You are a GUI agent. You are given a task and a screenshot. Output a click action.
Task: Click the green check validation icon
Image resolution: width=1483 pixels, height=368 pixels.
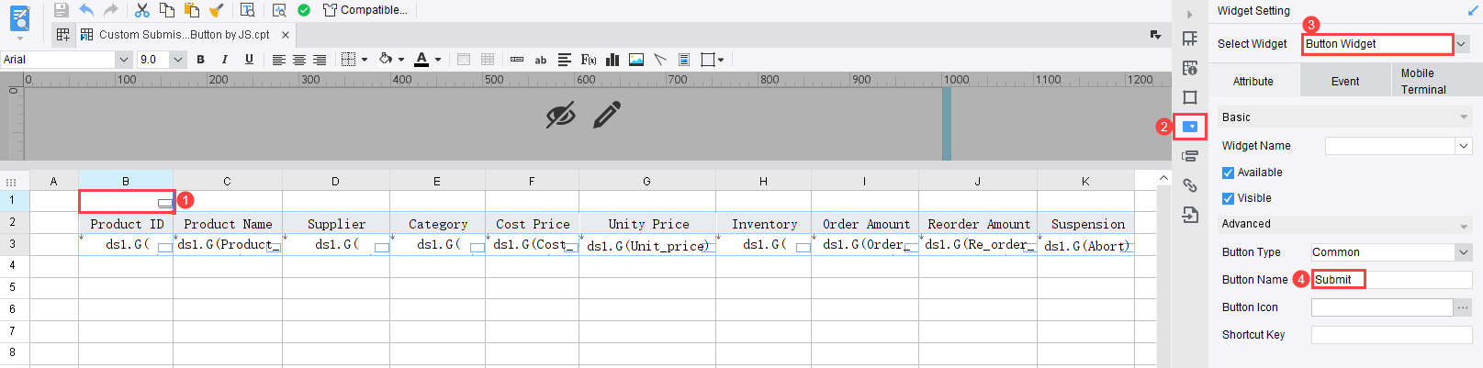click(x=304, y=10)
